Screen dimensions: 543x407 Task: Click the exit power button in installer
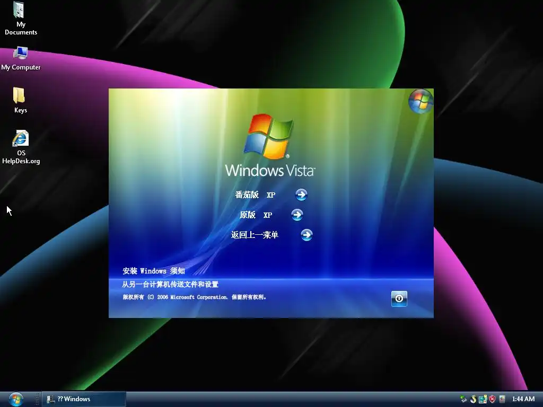[x=399, y=299]
